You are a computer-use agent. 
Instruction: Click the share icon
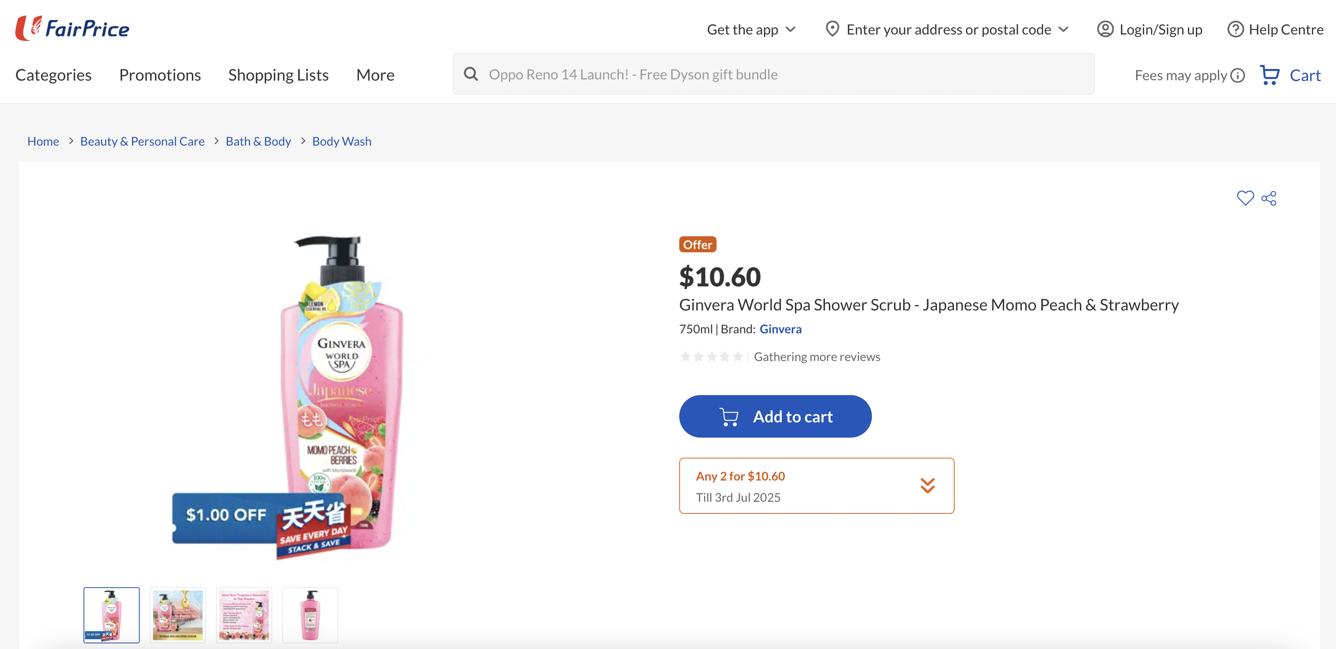(x=1269, y=199)
